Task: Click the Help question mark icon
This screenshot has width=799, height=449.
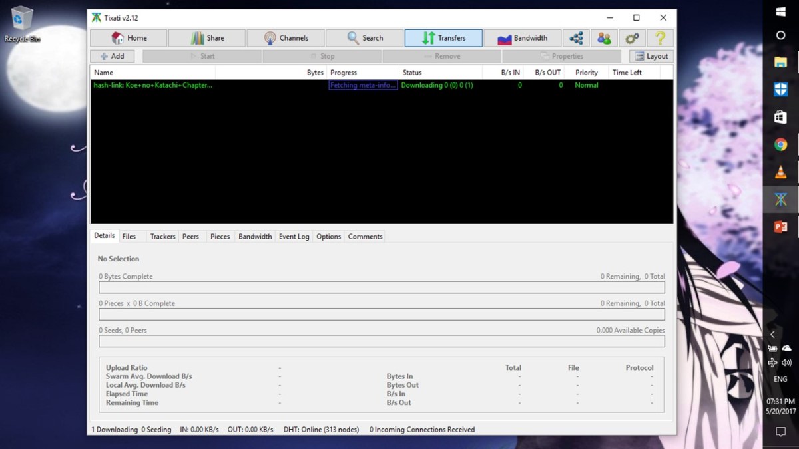Action: [x=660, y=38]
